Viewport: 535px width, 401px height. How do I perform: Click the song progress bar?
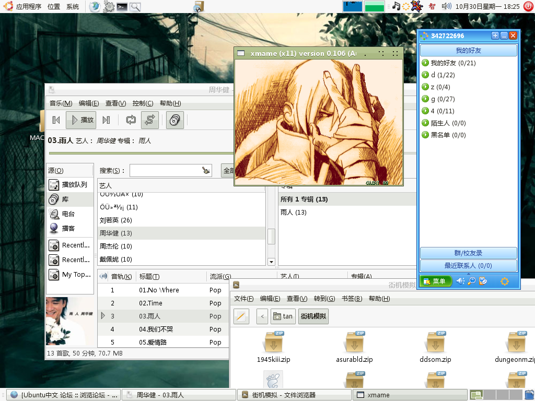point(141,153)
